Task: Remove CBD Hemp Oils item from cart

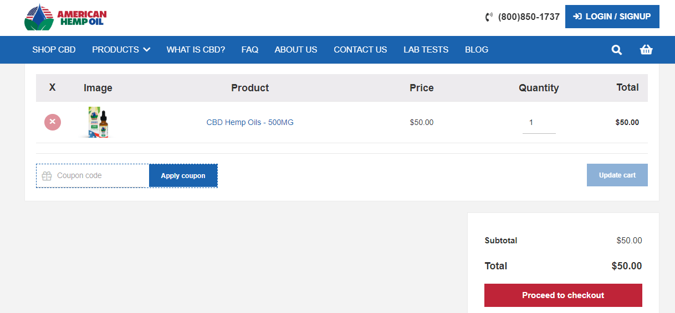Action: 53,122
